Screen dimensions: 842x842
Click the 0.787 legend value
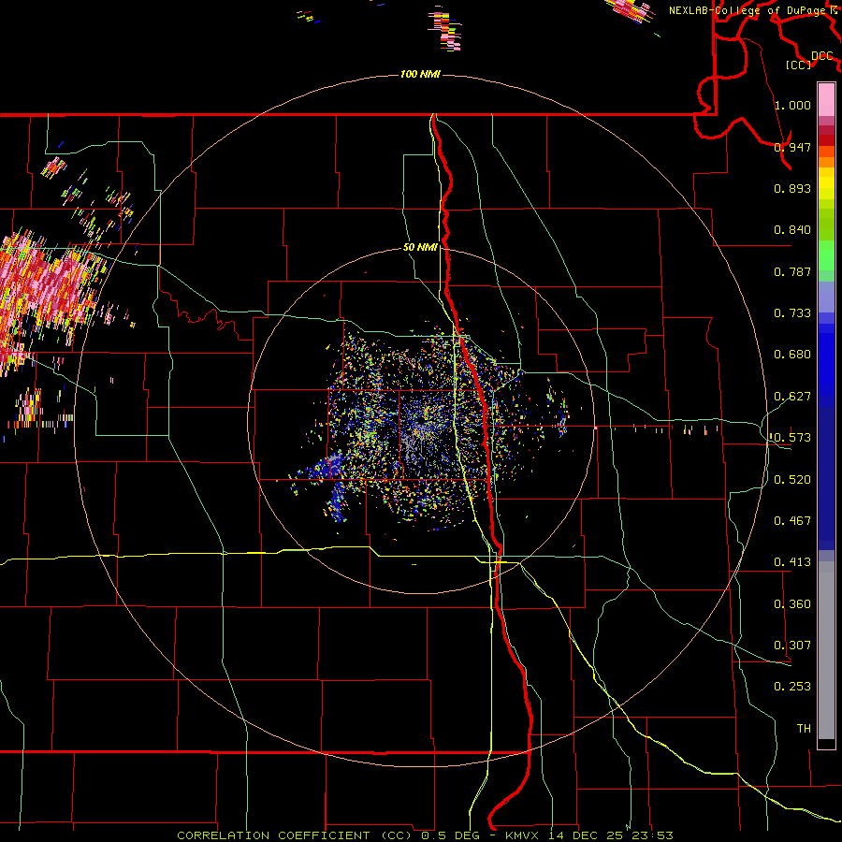coord(792,271)
